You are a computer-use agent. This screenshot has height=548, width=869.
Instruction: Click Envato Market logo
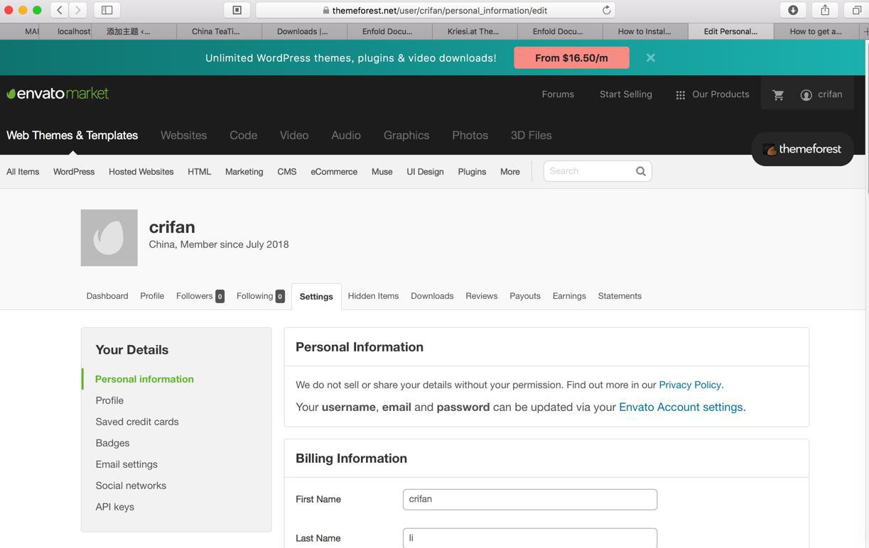point(58,94)
